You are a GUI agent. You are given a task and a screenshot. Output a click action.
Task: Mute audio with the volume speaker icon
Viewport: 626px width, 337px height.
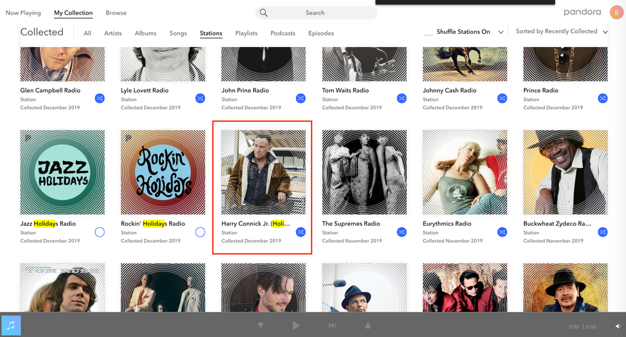(x=617, y=327)
